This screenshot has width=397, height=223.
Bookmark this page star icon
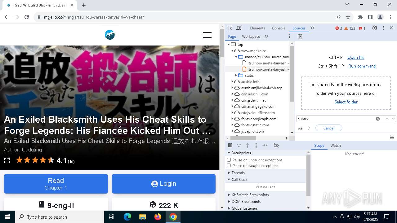tap(348, 17)
